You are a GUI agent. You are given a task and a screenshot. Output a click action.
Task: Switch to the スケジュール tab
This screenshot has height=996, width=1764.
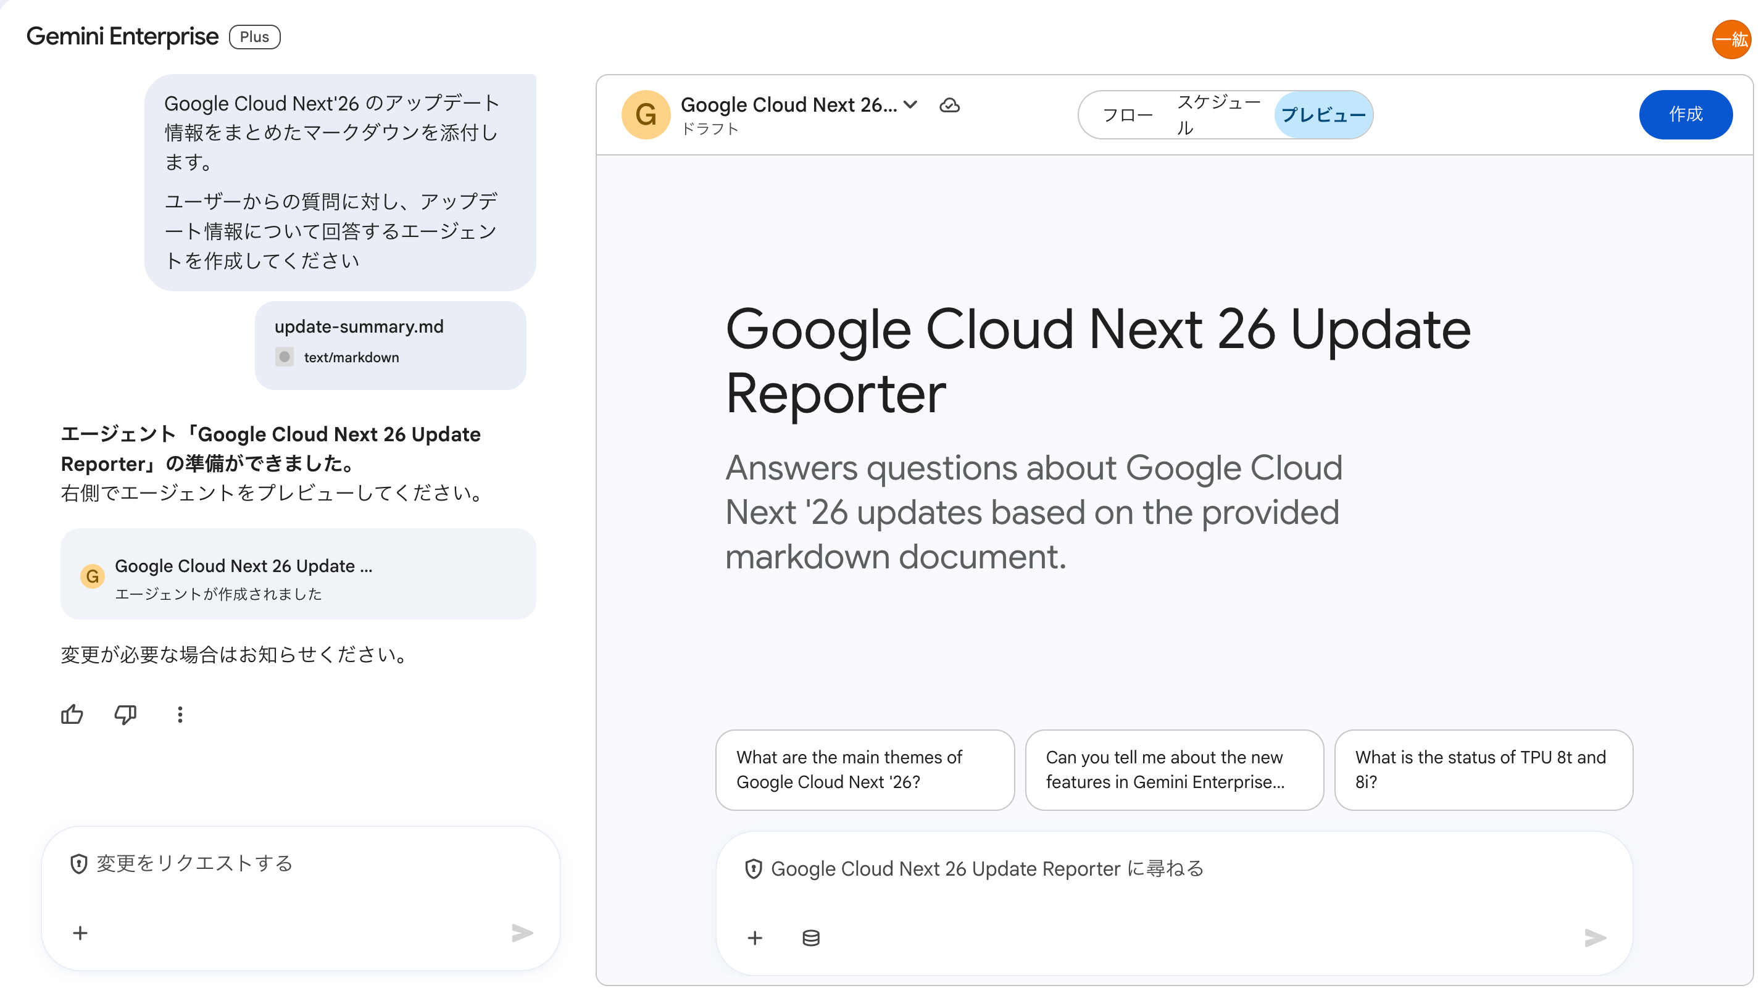coord(1218,115)
